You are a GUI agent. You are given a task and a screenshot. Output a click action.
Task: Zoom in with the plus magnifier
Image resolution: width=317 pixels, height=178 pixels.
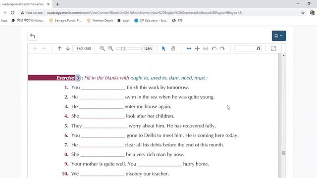pyautogui.click(x=111, y=48)
